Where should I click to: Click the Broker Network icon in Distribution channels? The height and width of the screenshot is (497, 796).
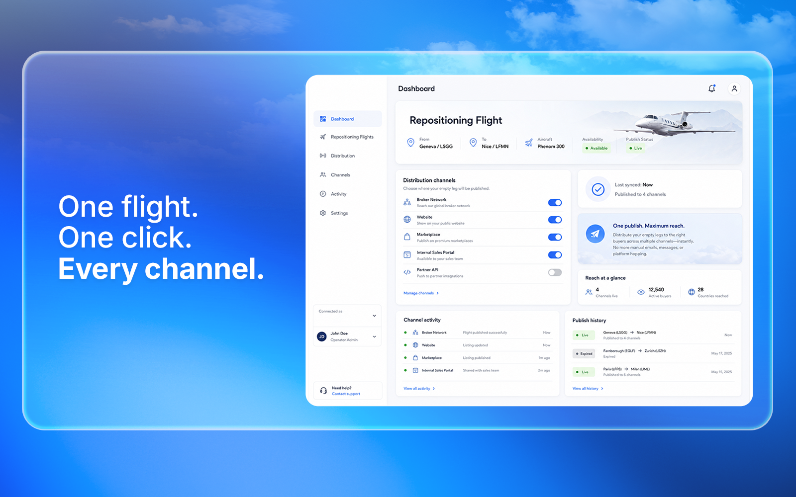(x=407, y=202)
